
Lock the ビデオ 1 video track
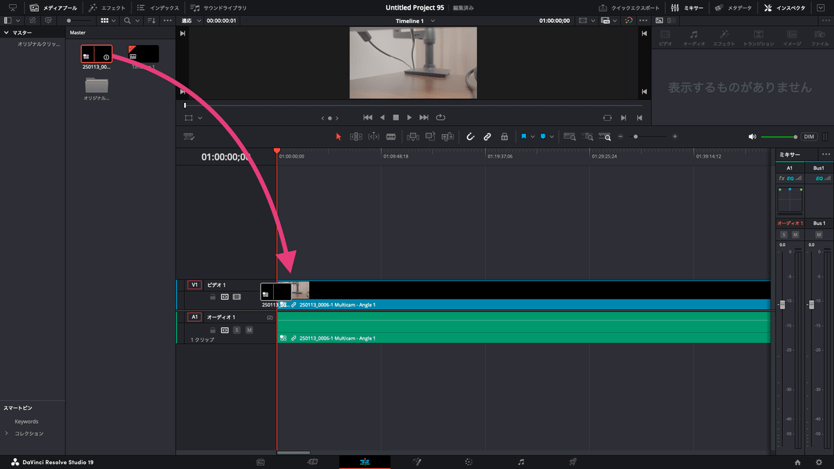(213, 297)
